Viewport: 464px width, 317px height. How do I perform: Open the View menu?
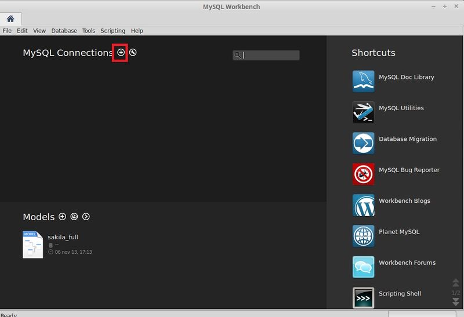click(39, 31)
